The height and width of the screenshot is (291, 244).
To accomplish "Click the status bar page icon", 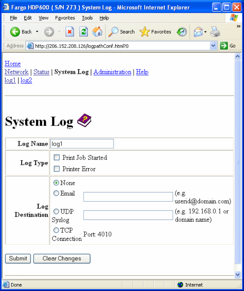I will click(x=6, y=285).
